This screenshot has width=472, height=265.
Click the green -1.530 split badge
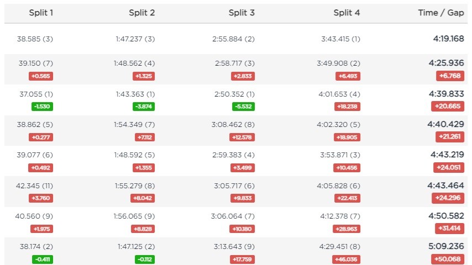[43, 106]
